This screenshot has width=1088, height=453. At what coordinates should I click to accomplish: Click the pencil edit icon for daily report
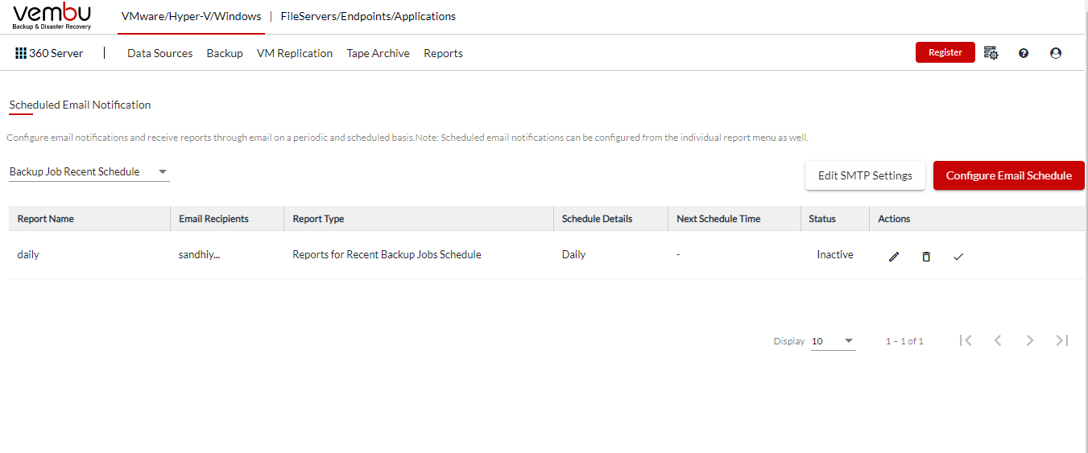tap(894, 257)
